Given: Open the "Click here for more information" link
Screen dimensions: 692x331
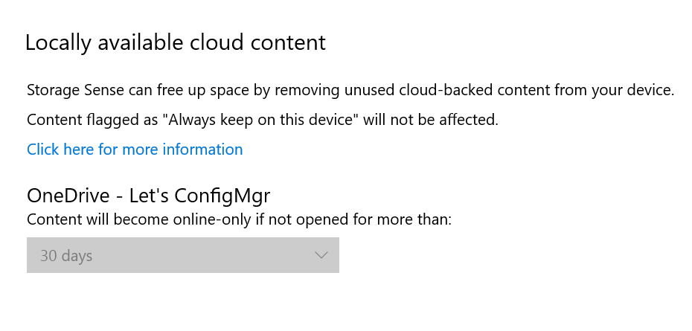Looking at the screenshot, I should [135, 150].
